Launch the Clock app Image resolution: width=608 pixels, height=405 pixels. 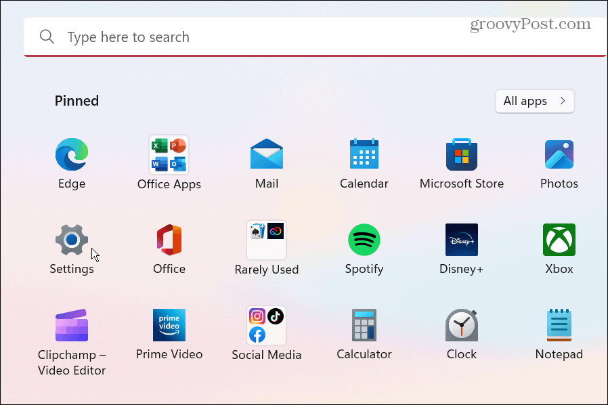(x=462, y=325)
